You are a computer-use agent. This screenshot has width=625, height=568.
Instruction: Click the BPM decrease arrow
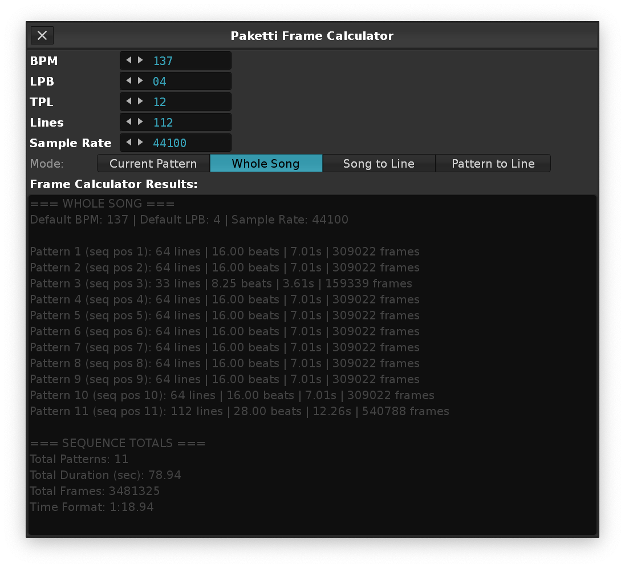[128, 60]
